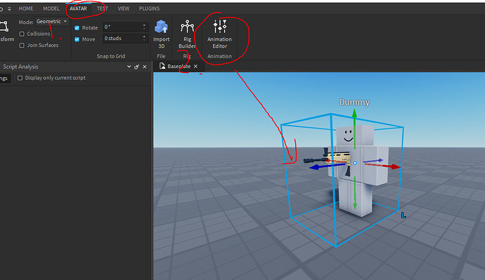Image resolution: width=485 pixels, height=280 pixels.
Task: Click the green up move arrow handle
Action: [x=354, y=114]
